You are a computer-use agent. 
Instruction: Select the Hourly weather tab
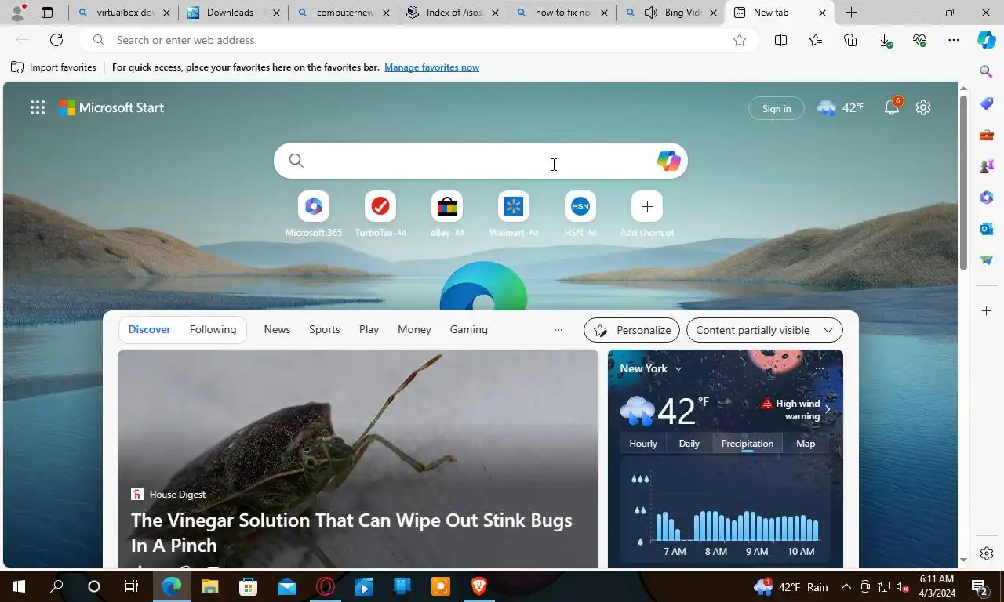click(643, 444)
